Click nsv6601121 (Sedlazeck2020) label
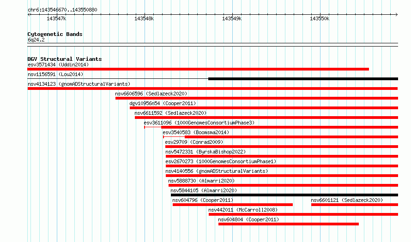The height and width of the screenshot is (242, 411). (347, 200)
